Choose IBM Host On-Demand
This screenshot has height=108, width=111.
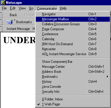[73, 44]
